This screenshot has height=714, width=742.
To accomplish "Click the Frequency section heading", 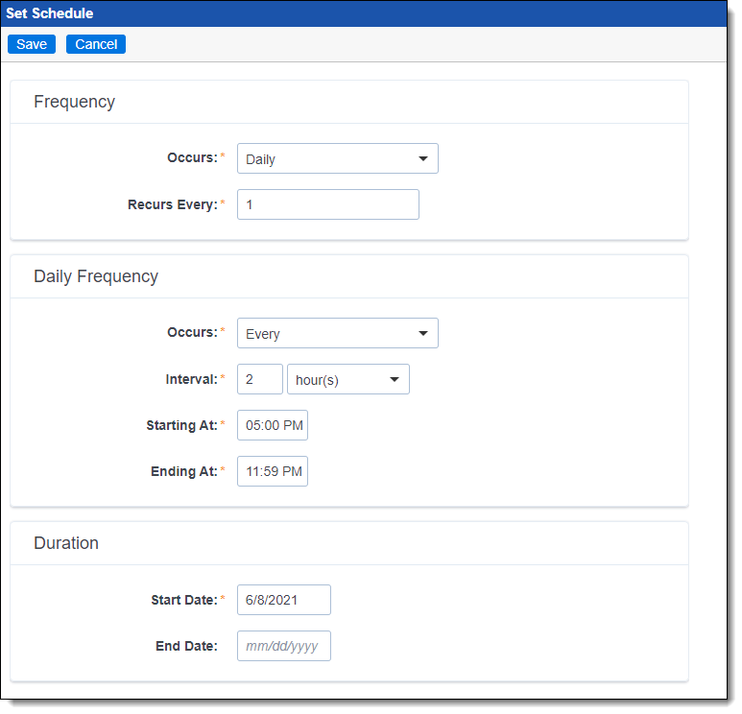I will [x=74, y=102].
